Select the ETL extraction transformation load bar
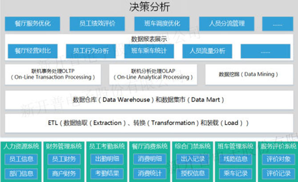The width and height of the screenshot is (298, 182). pos(149,123)
